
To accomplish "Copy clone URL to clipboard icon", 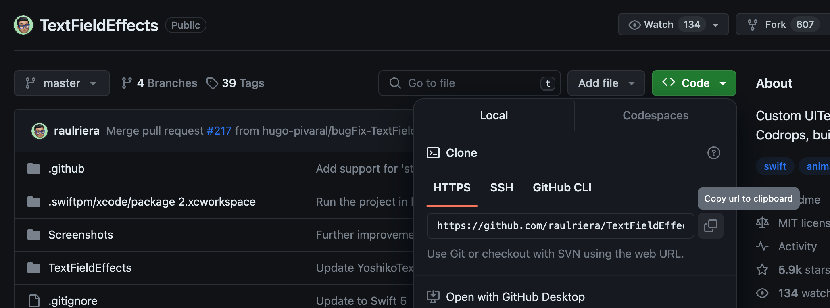I will pos(711,226).
